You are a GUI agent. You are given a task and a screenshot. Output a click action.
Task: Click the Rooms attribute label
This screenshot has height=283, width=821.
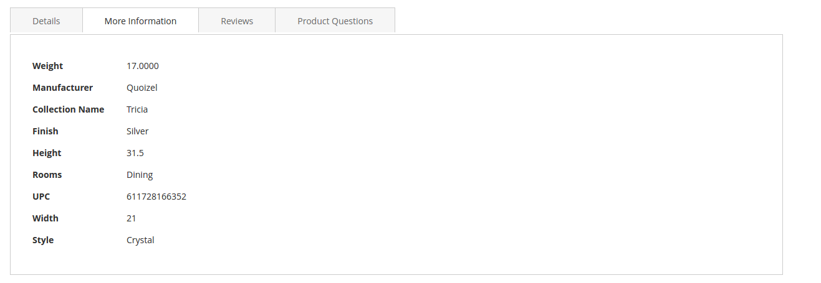coord(47,175)
